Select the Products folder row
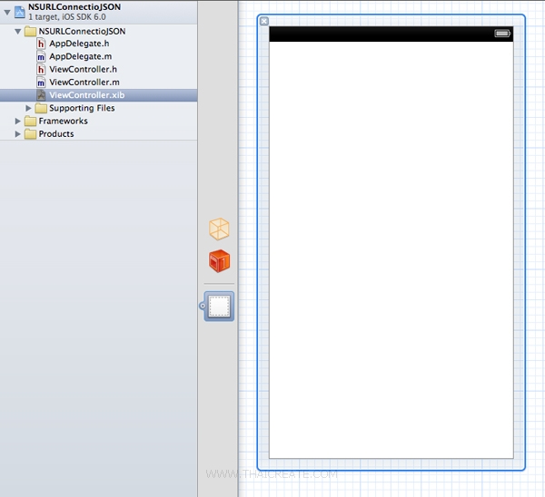The width and height of the screenshot is (545, 497). (x=56, y=133)
